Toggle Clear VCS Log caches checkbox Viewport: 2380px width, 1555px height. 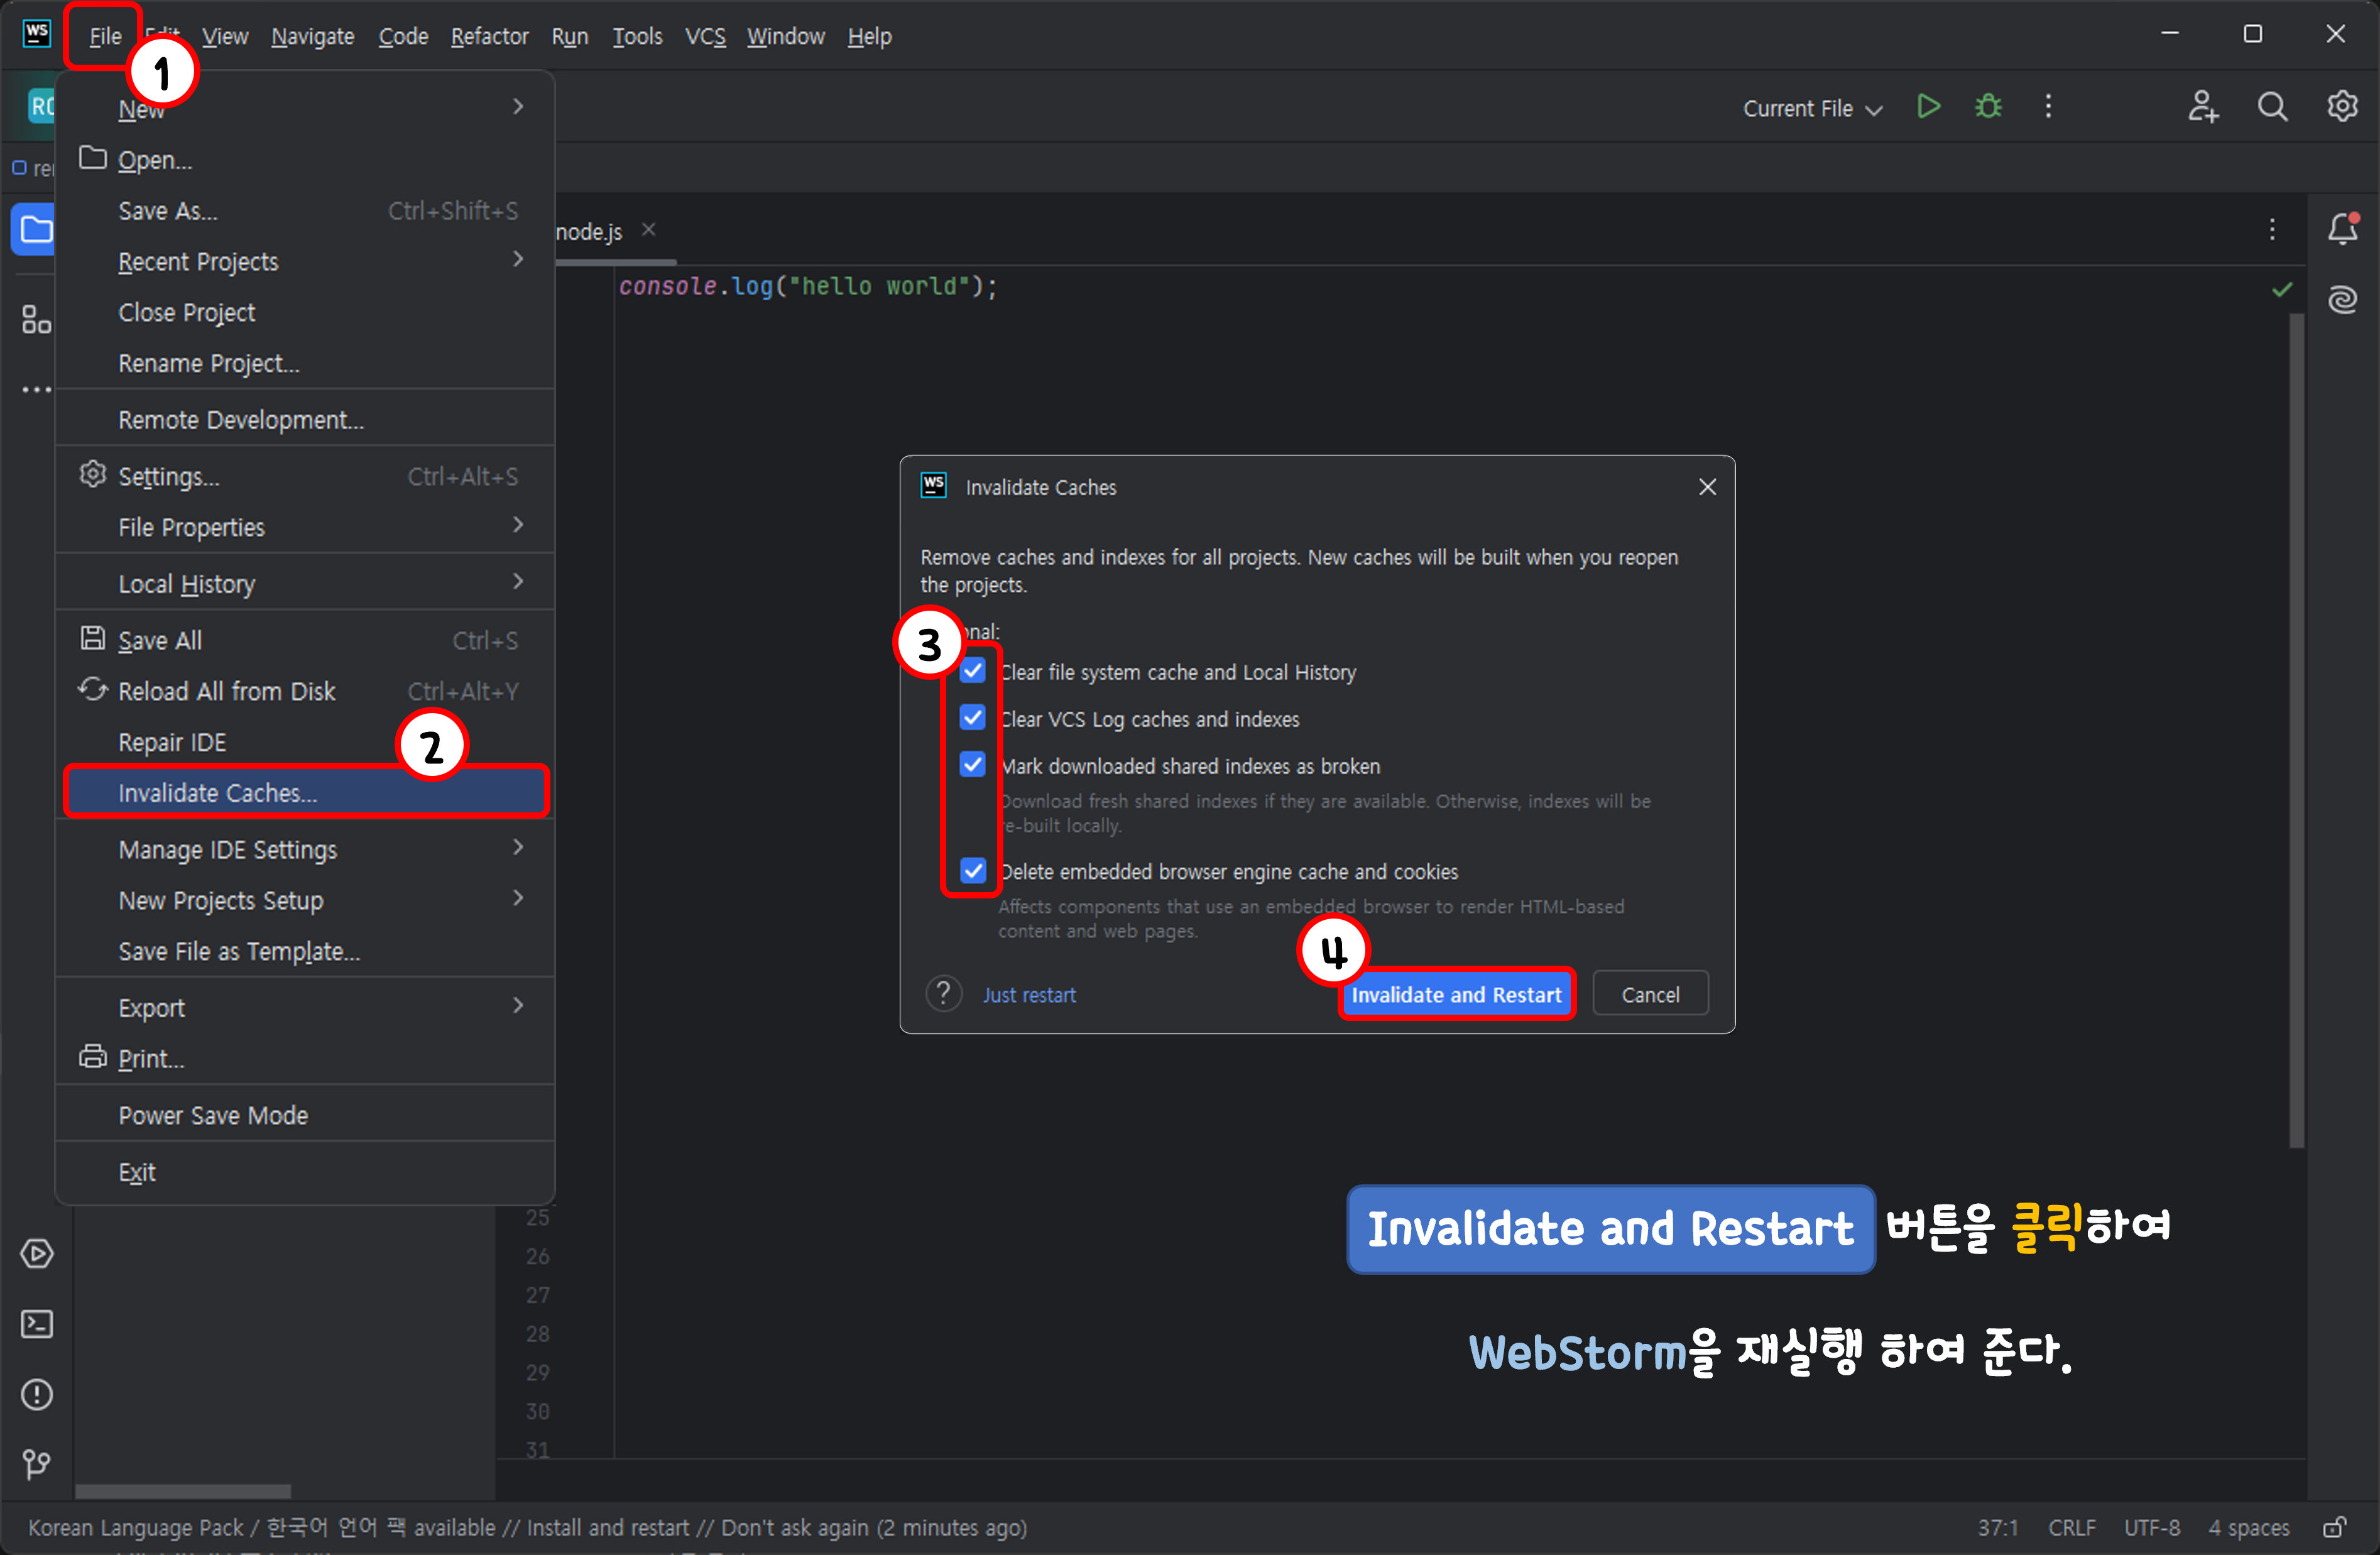(x=972, y=718)
